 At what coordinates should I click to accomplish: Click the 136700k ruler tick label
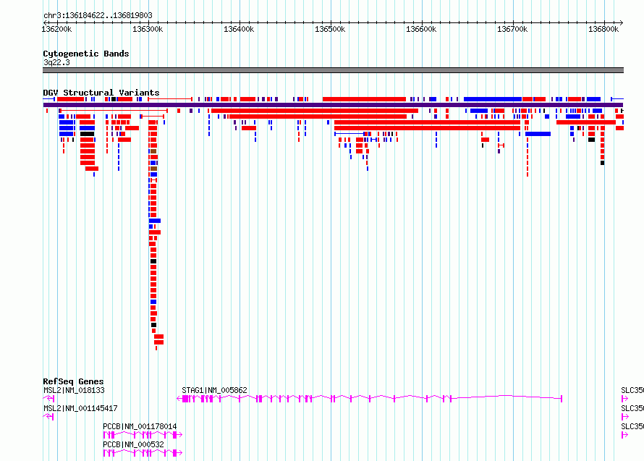(x=512, y=29)
